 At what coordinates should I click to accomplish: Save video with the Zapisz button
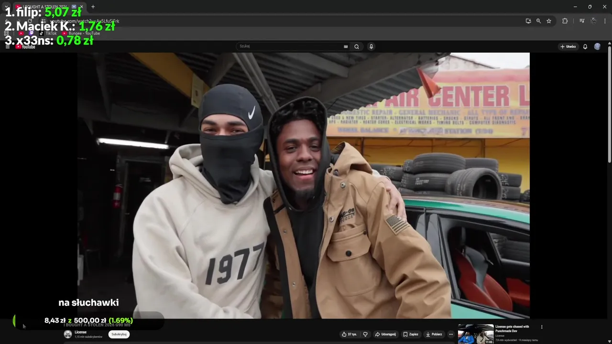[411, 334]
